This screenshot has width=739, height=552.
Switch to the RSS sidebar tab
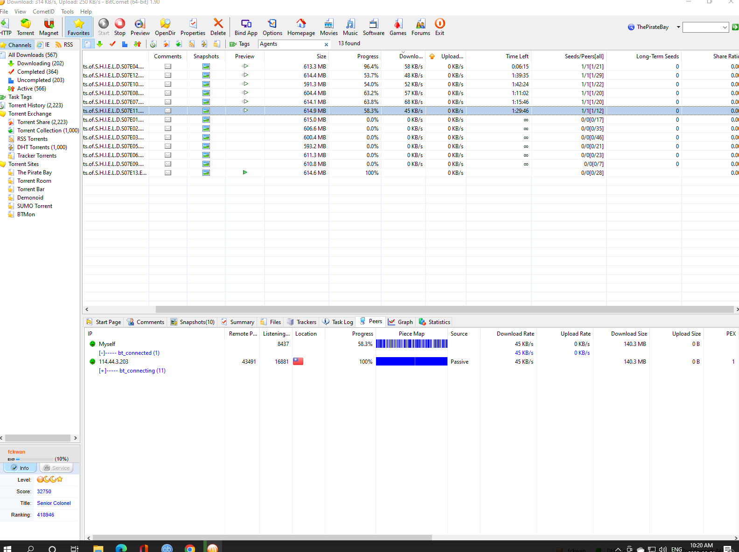[64, 45]
